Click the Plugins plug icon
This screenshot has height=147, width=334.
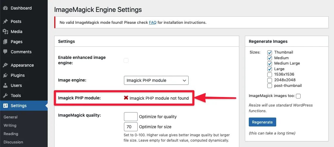click(x=5, y=75)
